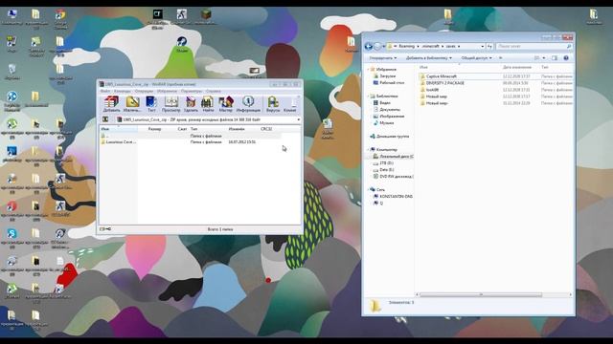The image size is (613, 344).
Task: Click the Добавить (Add) icon in WinRAR
Action: coord(111,104)
